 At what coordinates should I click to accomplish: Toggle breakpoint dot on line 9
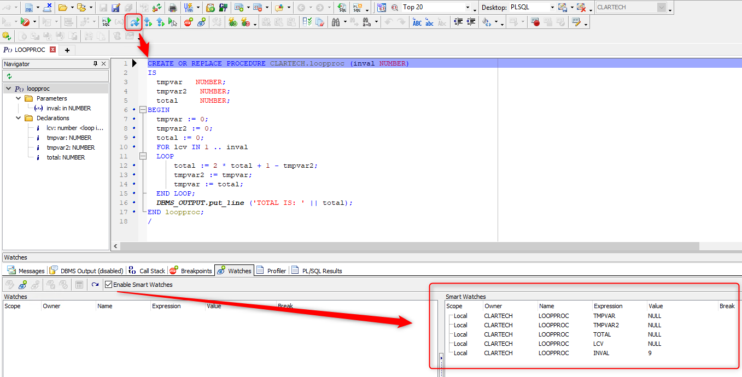point(135,138)
